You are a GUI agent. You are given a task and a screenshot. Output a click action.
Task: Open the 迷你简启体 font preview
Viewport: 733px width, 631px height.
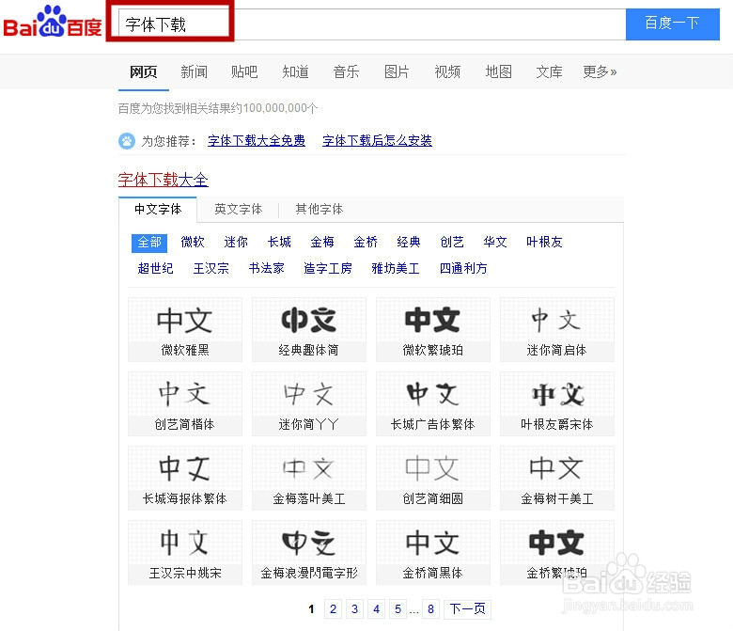556,329
